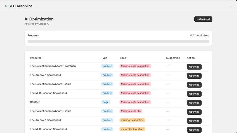Optimize The Archived Snowboard missing meta description
The height and width of the screenshot is (133, 237).
coord(194,76)
